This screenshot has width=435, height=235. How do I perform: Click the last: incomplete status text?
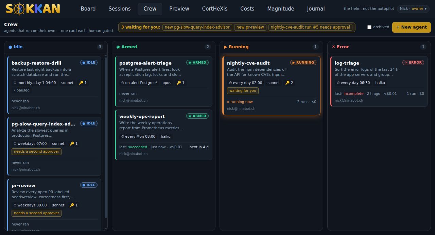[x=349, y=94]
